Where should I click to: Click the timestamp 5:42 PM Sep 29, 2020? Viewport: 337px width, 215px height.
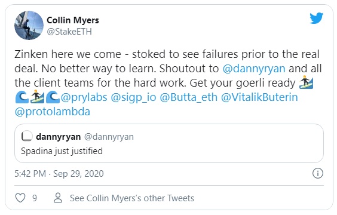[59, 174]
